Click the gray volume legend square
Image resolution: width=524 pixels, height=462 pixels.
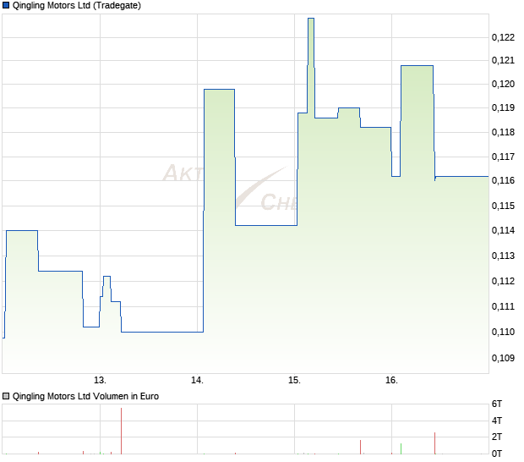(6, 397)
